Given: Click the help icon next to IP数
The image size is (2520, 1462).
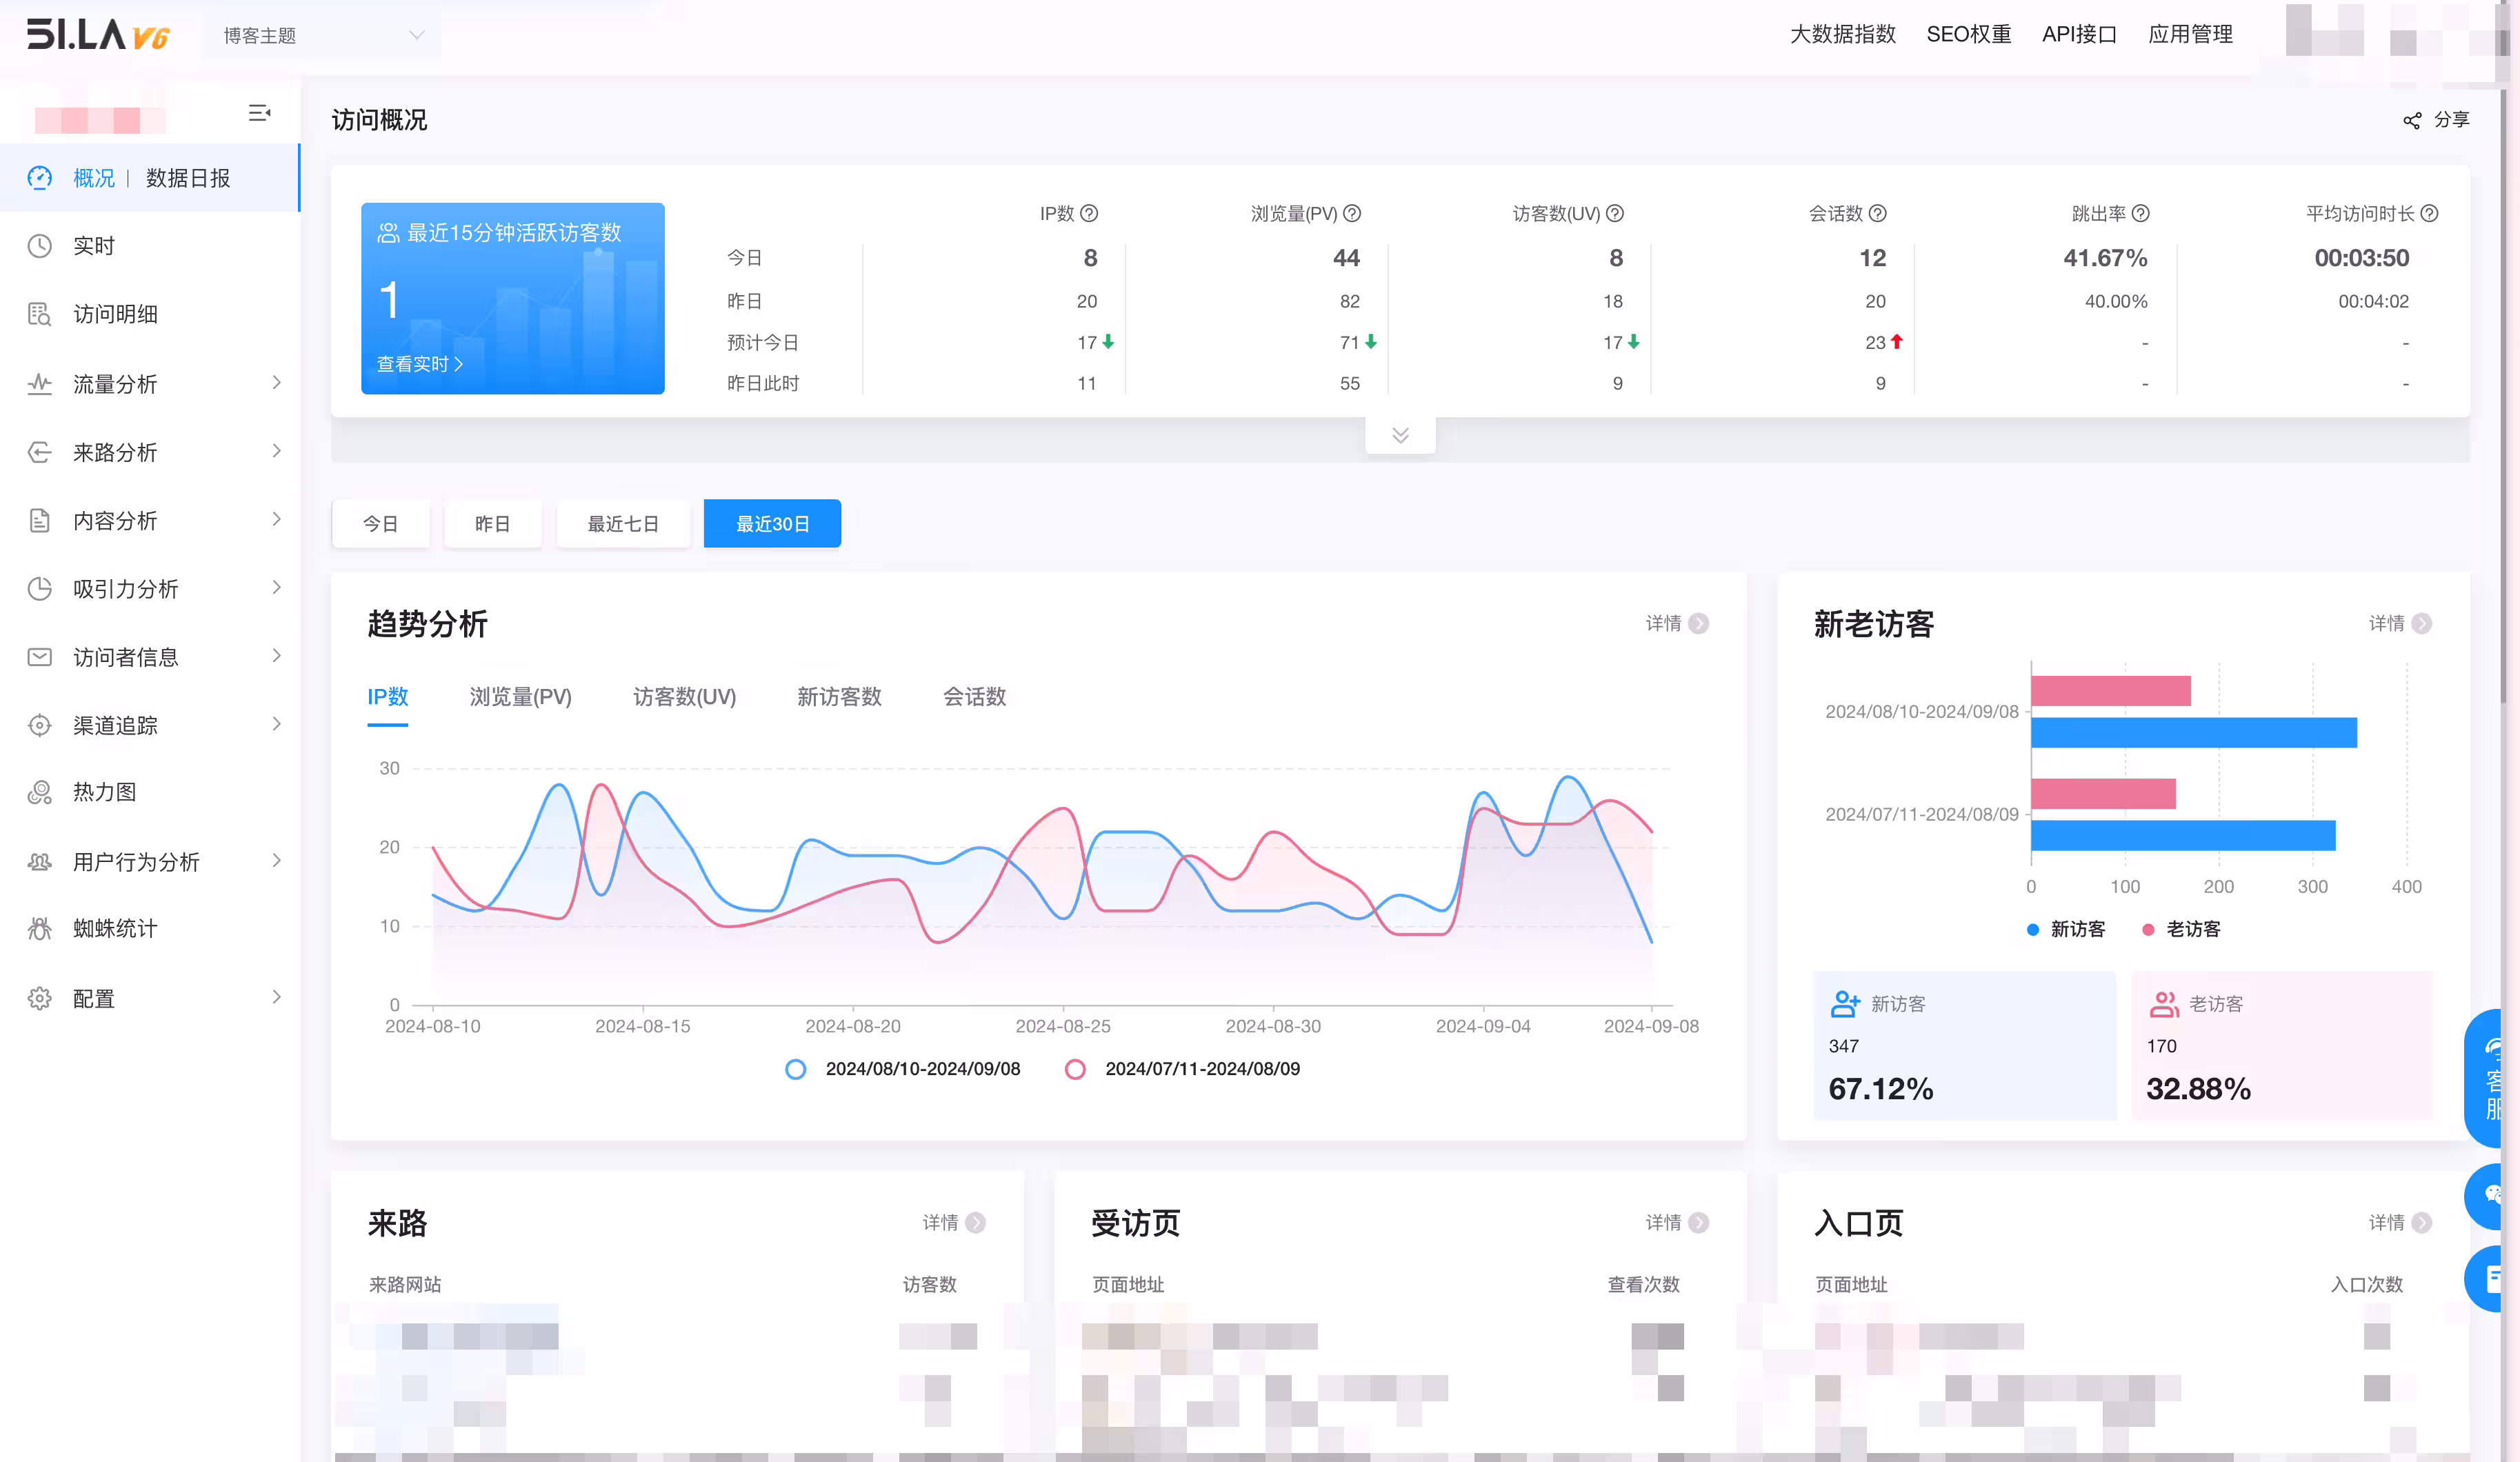Looking at the screenshot, I should pos(1090,213).
